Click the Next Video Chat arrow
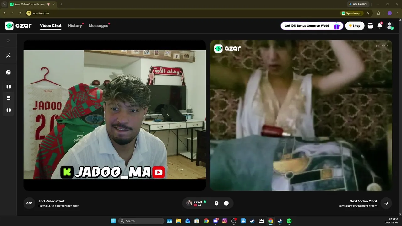 point(386,203)
